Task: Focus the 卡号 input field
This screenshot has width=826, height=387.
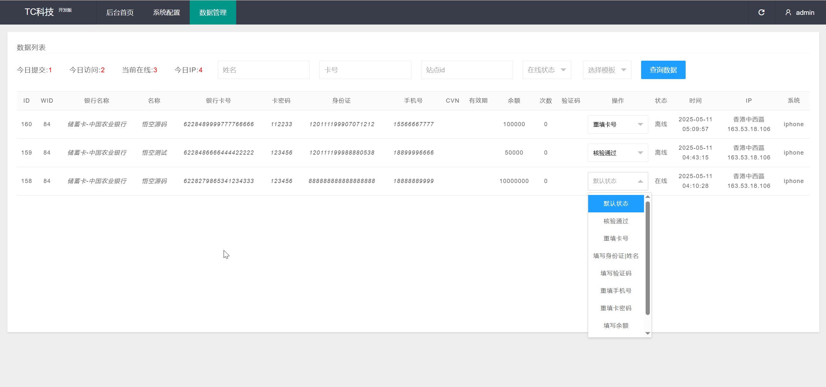Action: point(365,70)
